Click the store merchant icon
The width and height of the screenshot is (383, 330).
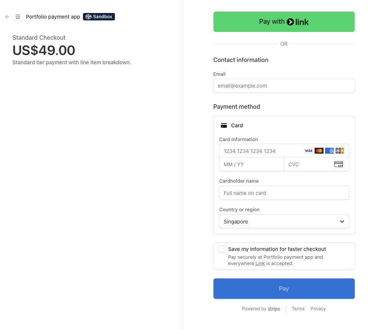pos(17,17)
